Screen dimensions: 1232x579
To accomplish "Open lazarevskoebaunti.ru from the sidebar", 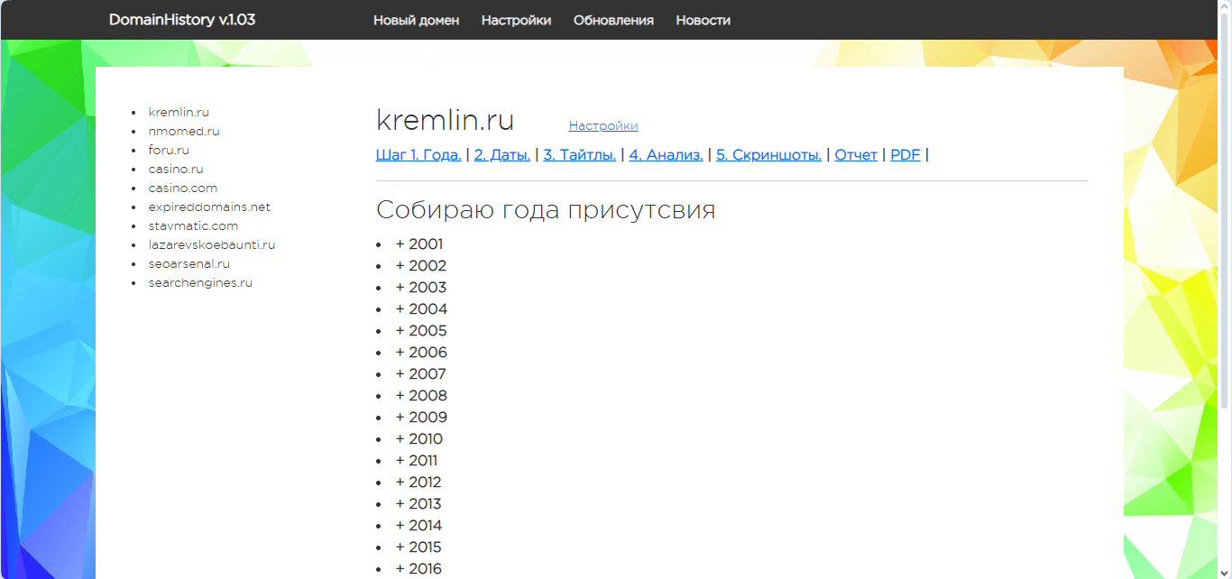I will coord(212,245).
